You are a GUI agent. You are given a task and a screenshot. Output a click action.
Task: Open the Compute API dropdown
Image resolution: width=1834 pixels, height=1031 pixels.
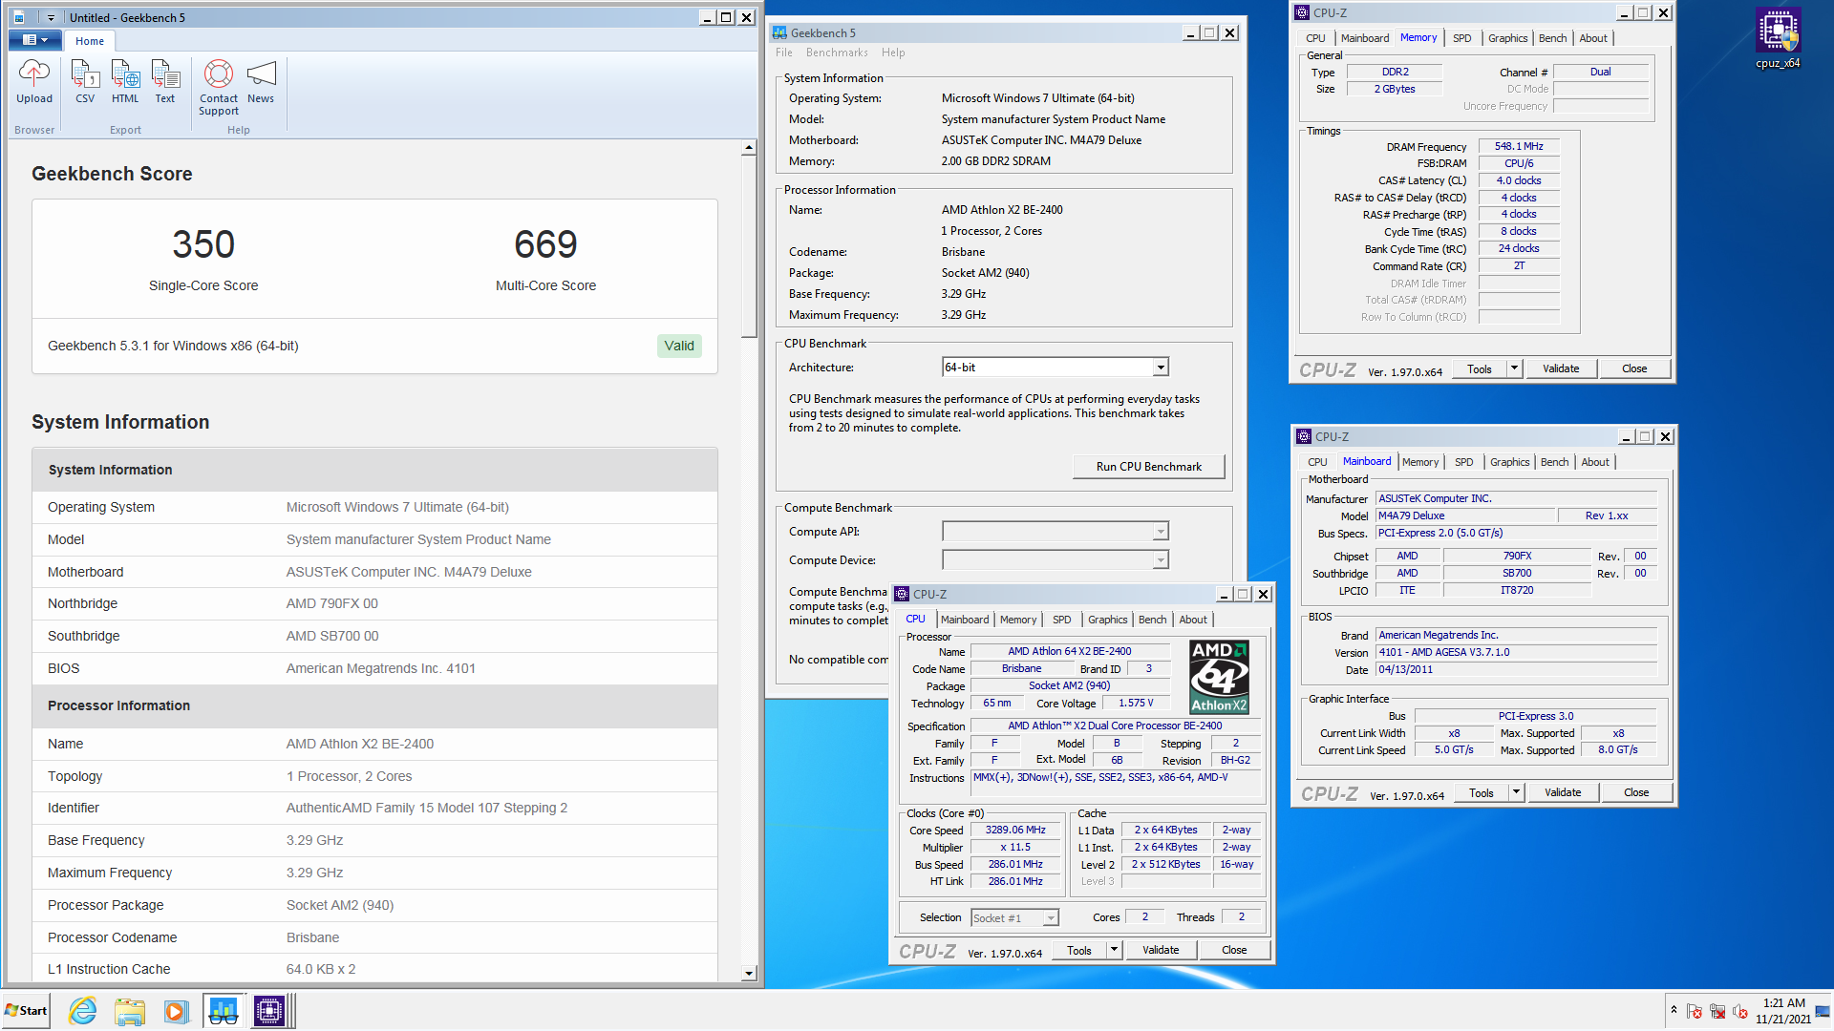(1056, 532)
